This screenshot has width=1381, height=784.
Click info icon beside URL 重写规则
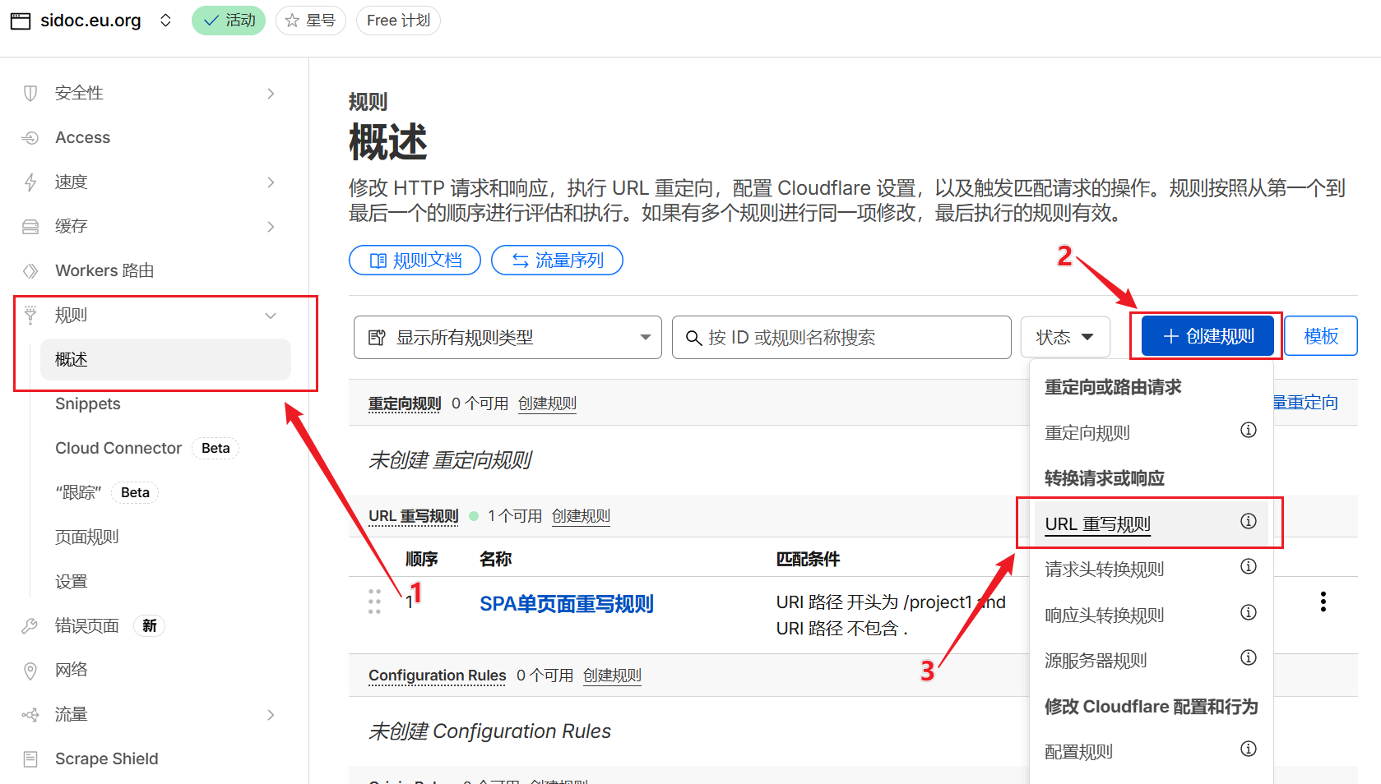pyautogui.click(x=1248, y=521)
